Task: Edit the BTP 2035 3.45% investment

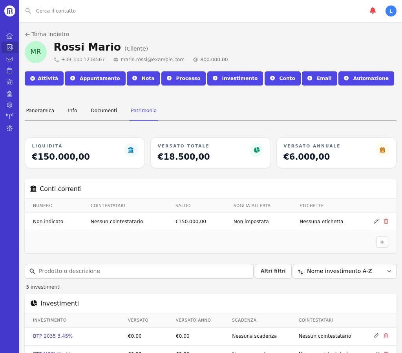Action: [x=376, y=336]
